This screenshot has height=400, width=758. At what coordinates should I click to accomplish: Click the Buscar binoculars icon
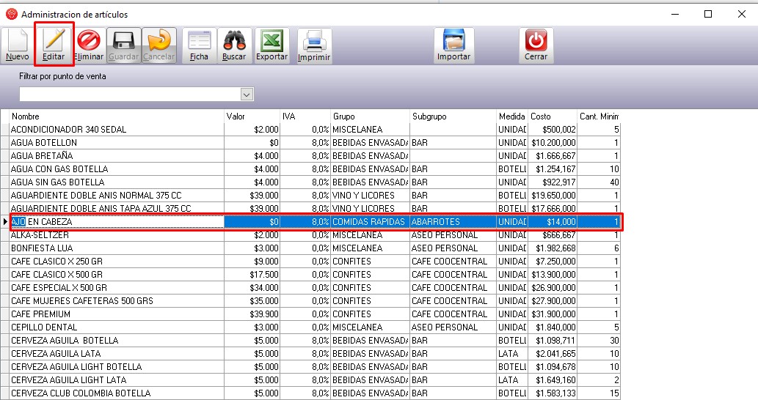pos(234,44)
